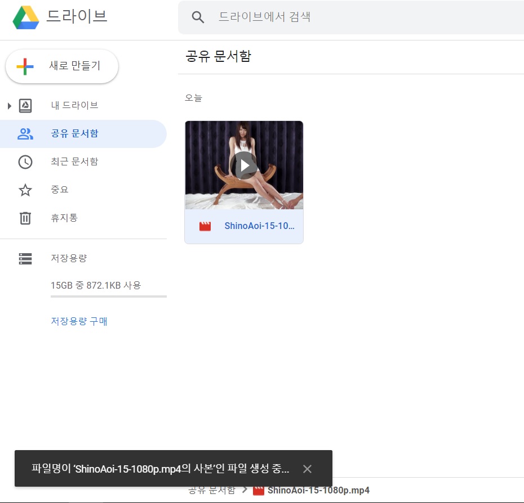
Task: Click the 공유 문서함 people icon
Action: click(x=25, y=134)
